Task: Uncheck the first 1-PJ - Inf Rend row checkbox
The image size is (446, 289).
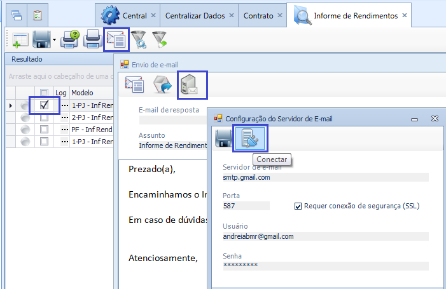Action: point(44,105)
